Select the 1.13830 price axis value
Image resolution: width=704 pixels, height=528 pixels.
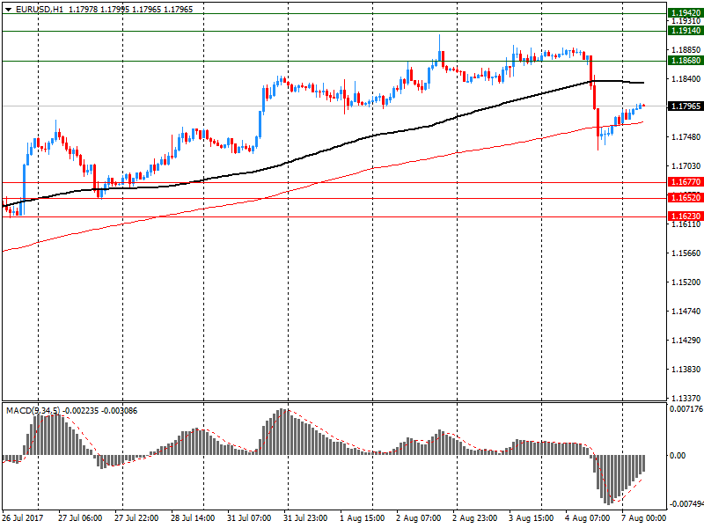pyautogui.click(x=686, y=370)
